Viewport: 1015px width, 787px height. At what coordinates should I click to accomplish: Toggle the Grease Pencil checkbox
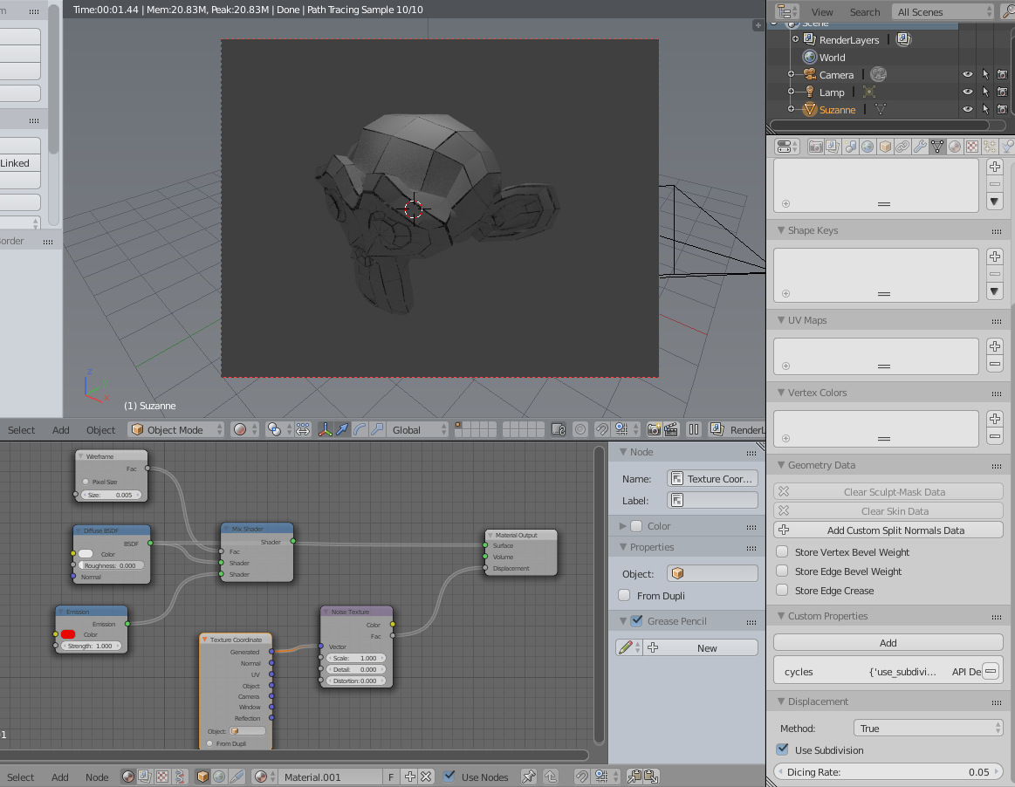coord(637,620)
